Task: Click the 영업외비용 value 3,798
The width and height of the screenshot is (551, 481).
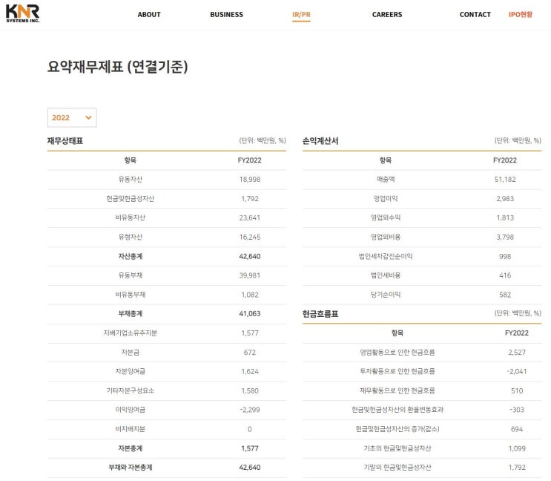Action: [x=505, y=237]
